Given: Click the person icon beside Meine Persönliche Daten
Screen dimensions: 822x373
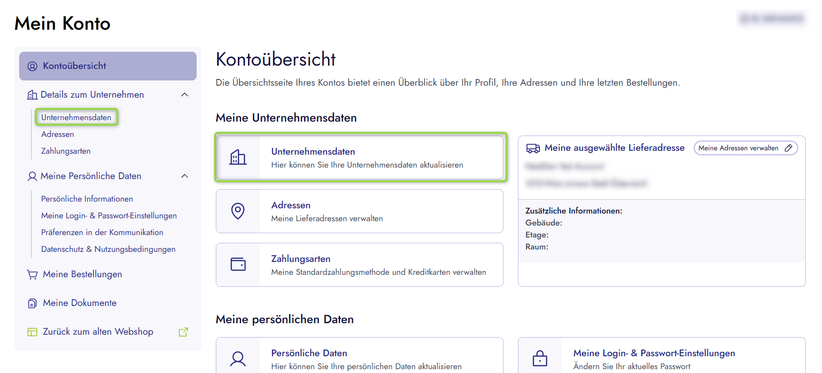Looking at the screenshot, I should click(x=32, y=176).
